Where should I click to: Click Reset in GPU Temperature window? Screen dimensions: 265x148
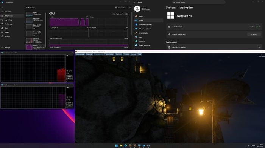coord(69,105)
